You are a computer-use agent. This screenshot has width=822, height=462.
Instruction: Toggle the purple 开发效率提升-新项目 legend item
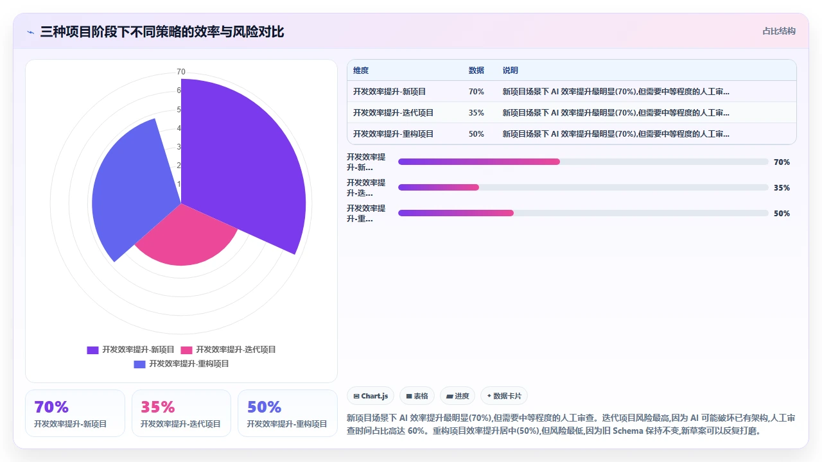point(131,350)
